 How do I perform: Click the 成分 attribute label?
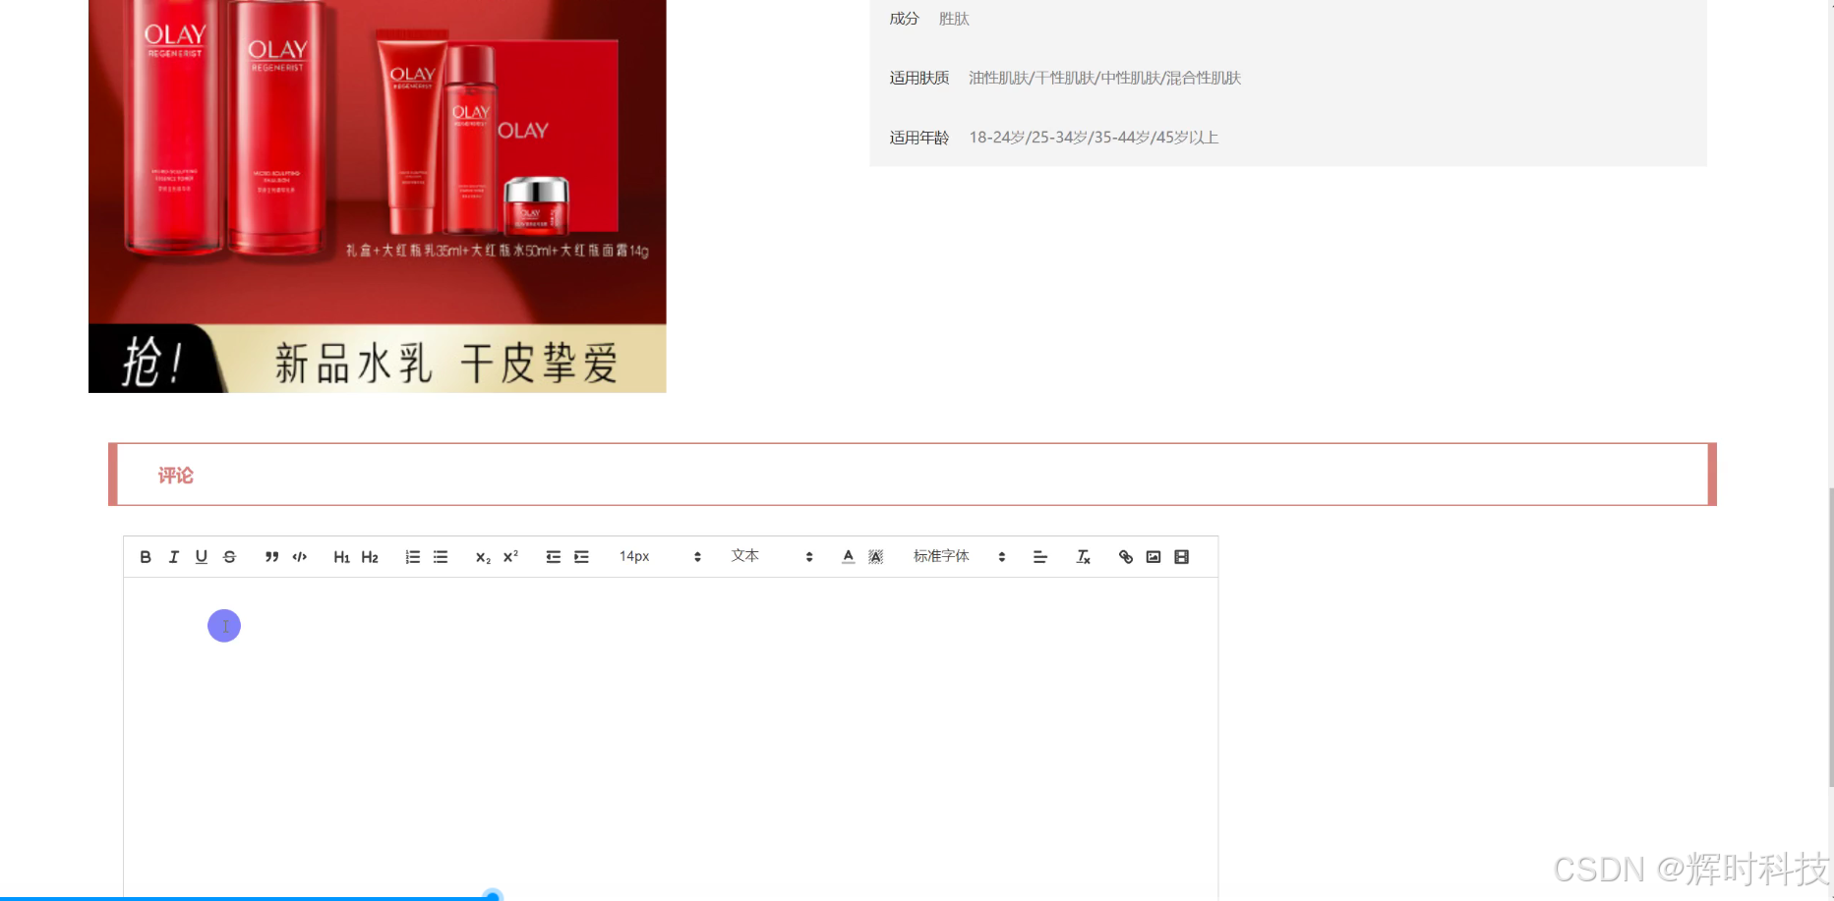904,19
